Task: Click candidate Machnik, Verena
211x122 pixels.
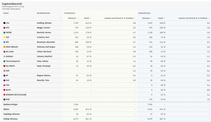Action: pyautogui.click(x=44, y=32)
